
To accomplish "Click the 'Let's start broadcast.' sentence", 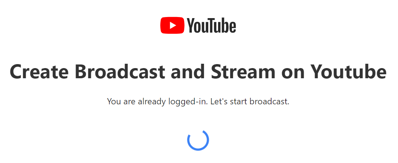I will coord(250,101).
